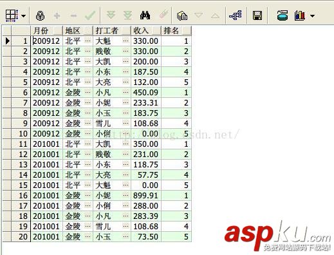
Task: Click the minus delete record icon
Action: click(73, 15)
